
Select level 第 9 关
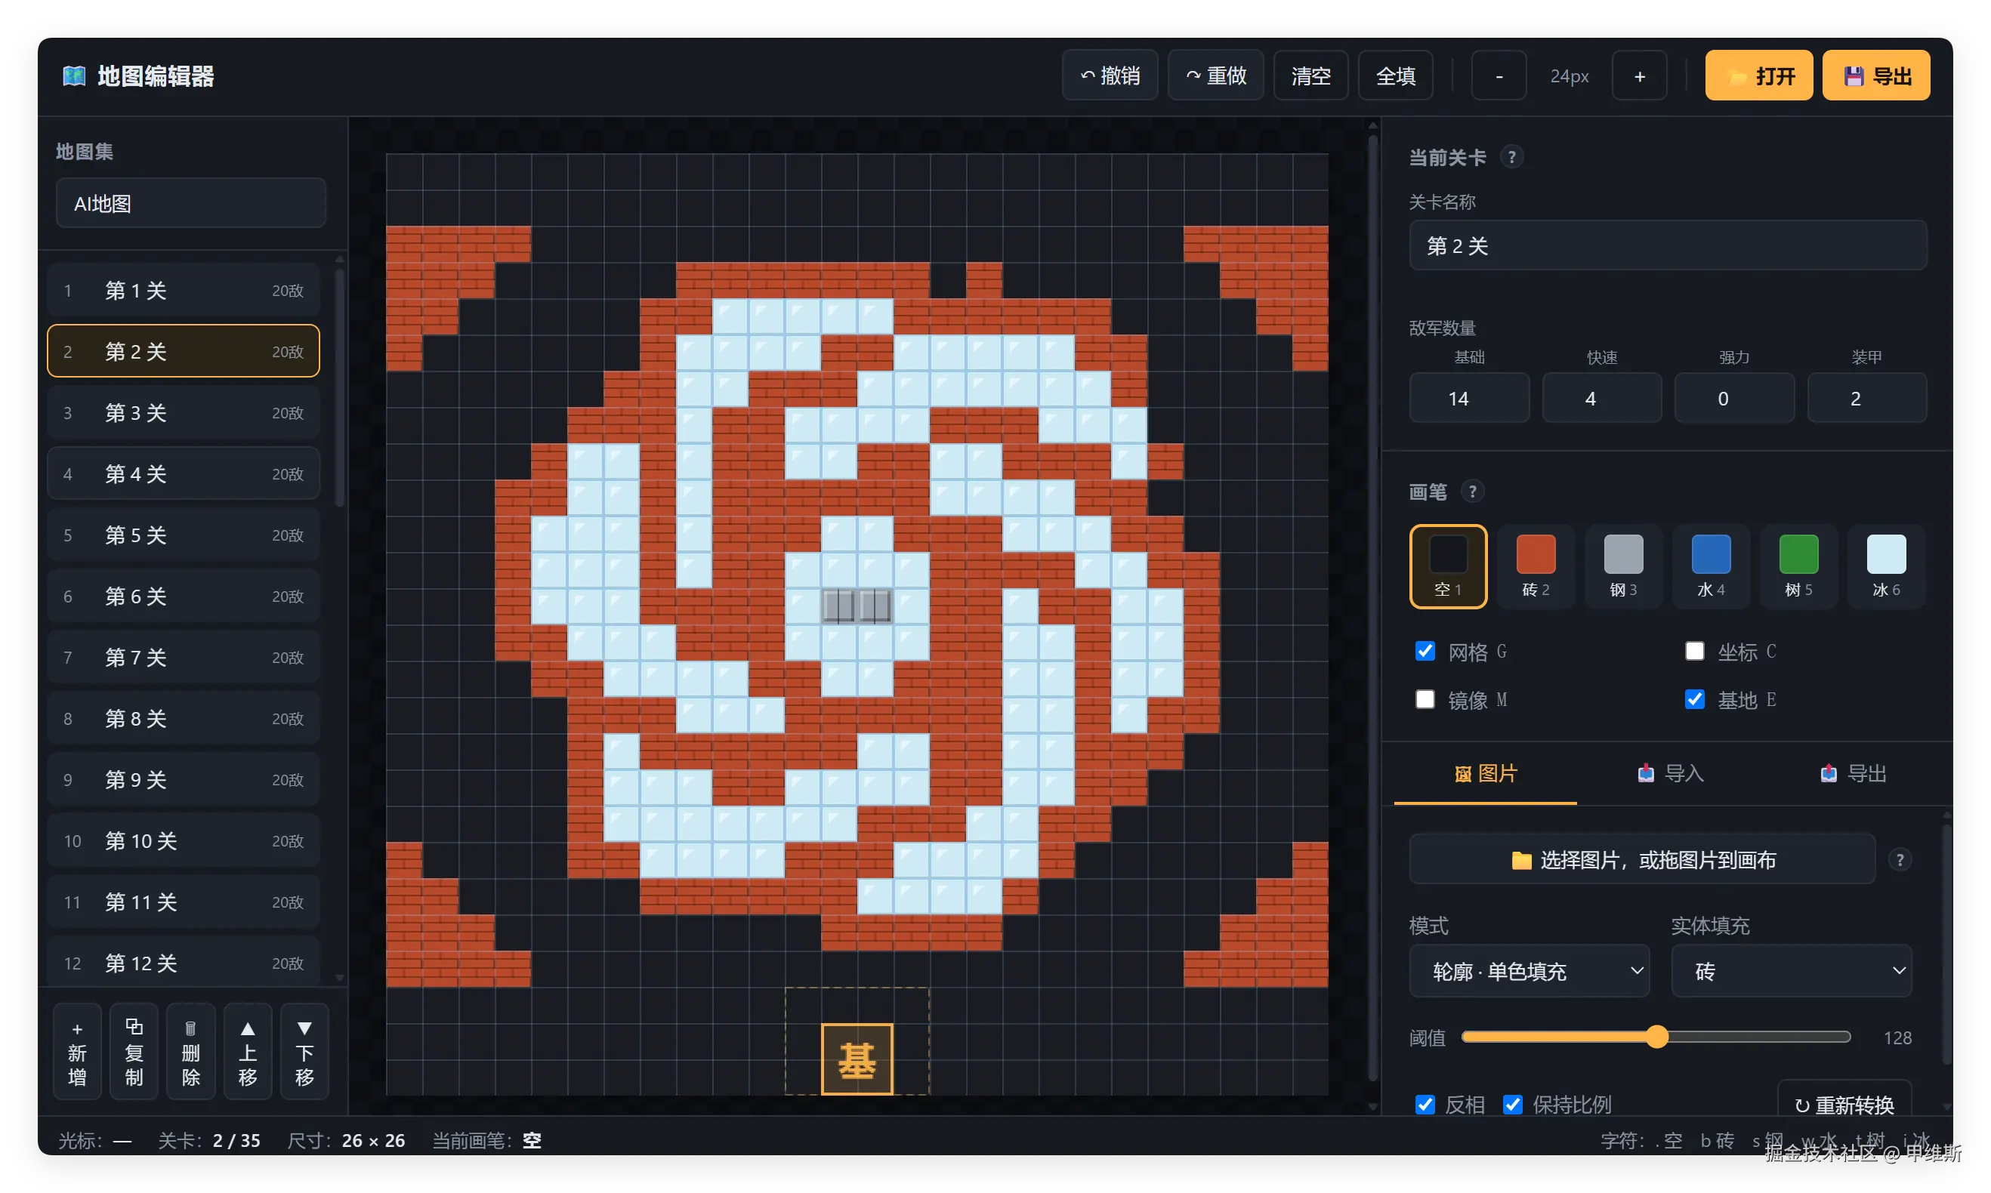point(184,779)
